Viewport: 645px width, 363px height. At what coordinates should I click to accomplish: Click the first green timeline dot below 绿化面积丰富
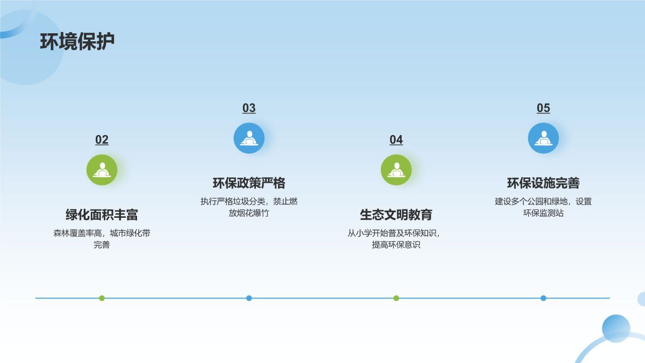(x=102, y=298)
